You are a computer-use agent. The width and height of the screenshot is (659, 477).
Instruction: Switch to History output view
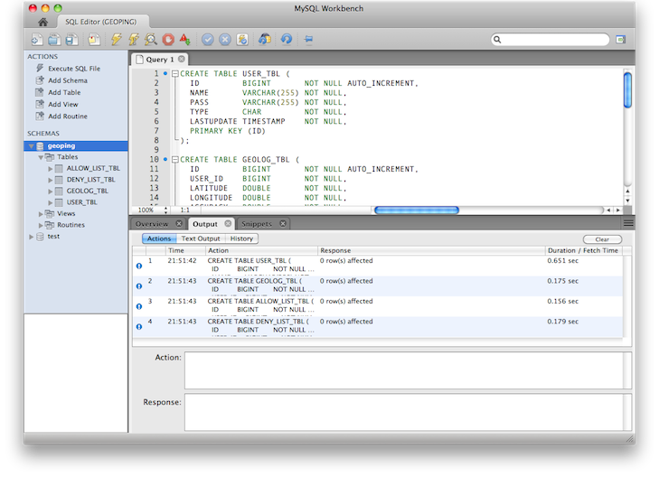pyautogui.click(x=241, y=238)
